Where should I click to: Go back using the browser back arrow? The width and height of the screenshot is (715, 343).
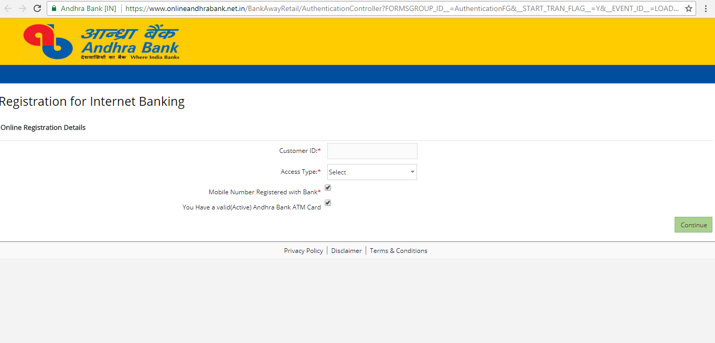coord(8,8)
